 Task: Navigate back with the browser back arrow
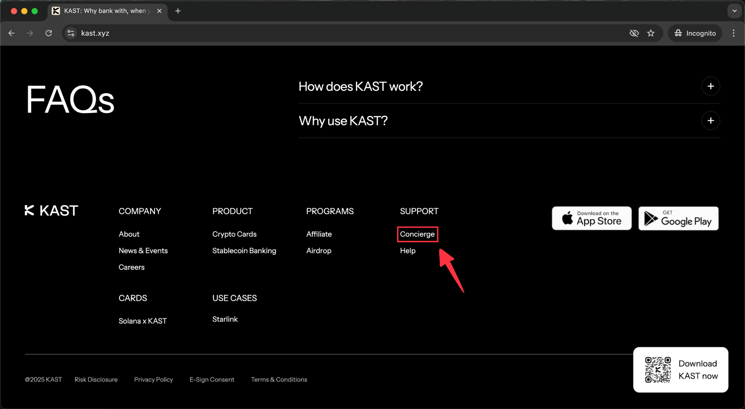coord(11,33)
